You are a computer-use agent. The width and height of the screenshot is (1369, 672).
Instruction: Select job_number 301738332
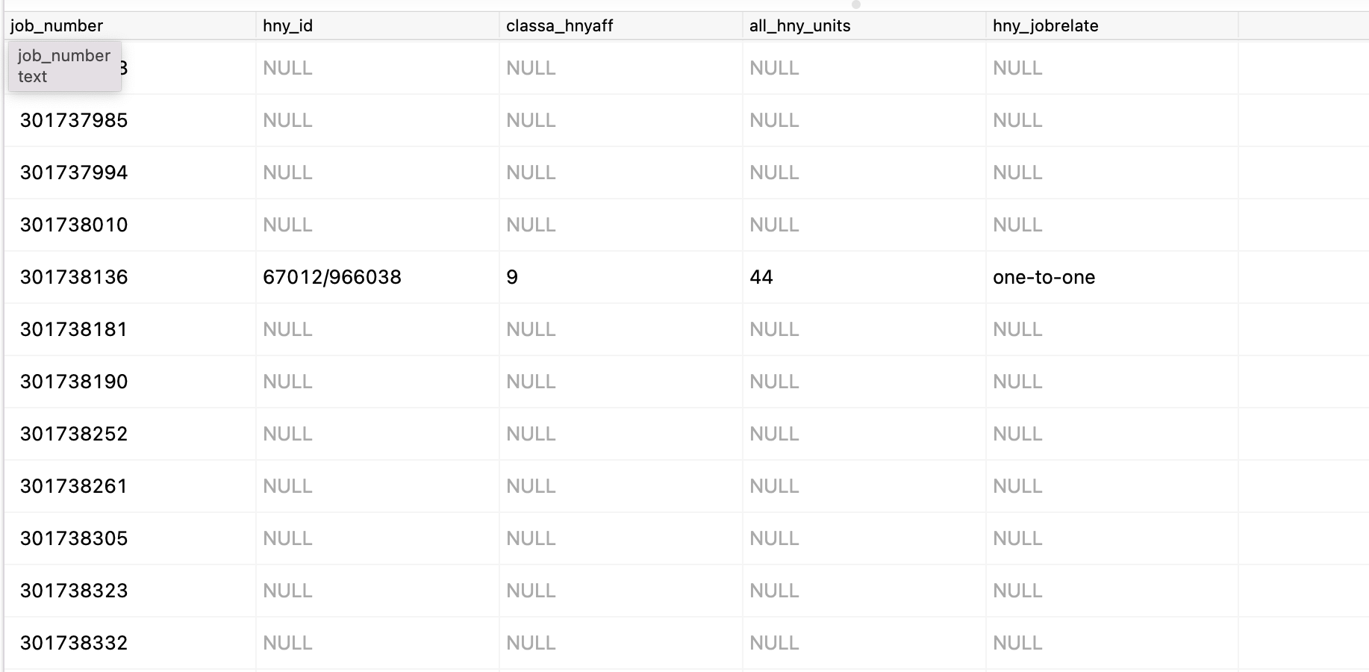point(72,642)
